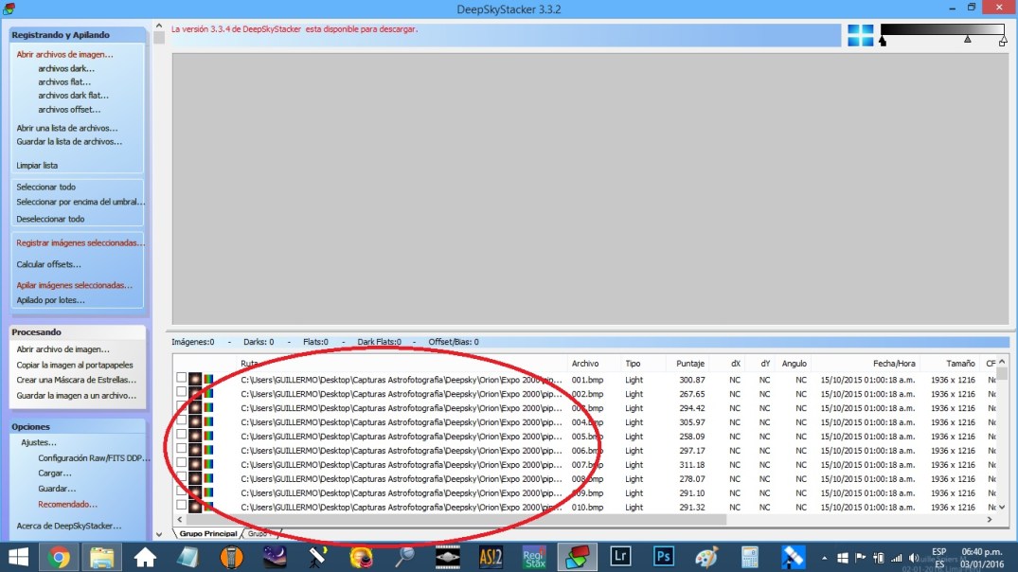Open File Explorer from the taskbar
This screenshot has width=1018, height=572.
click(x=102, y=556)
